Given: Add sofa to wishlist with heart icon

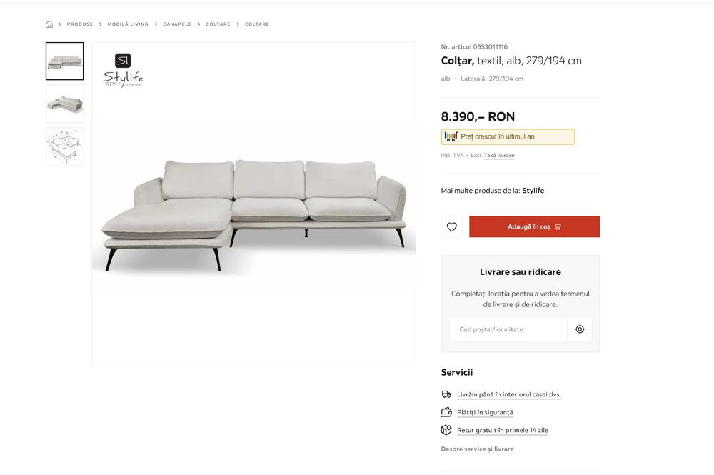Looking at the screenshot, I should point(451,227).
